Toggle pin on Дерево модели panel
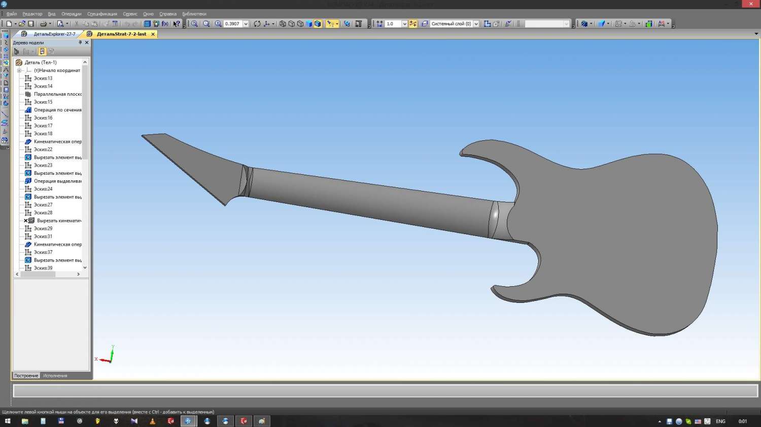This screenshot has height=427, width=761. click(x=80, y=43)
